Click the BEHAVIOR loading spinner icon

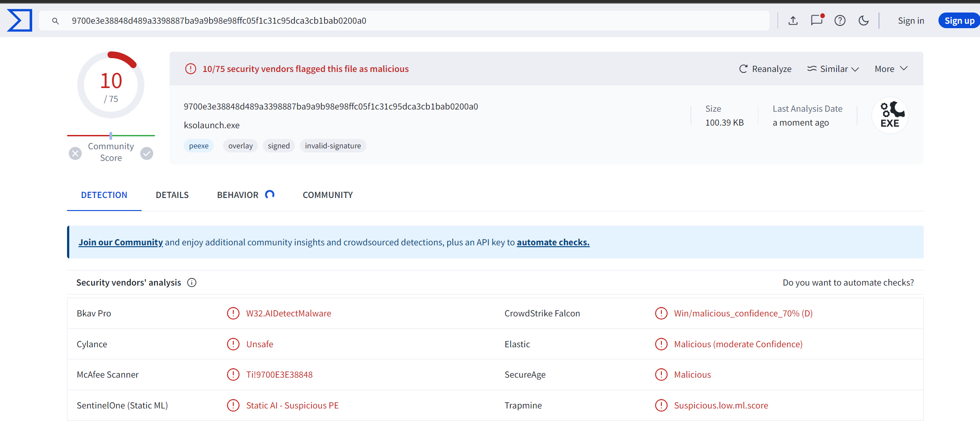pyautogui.click(x=269, y=194)
